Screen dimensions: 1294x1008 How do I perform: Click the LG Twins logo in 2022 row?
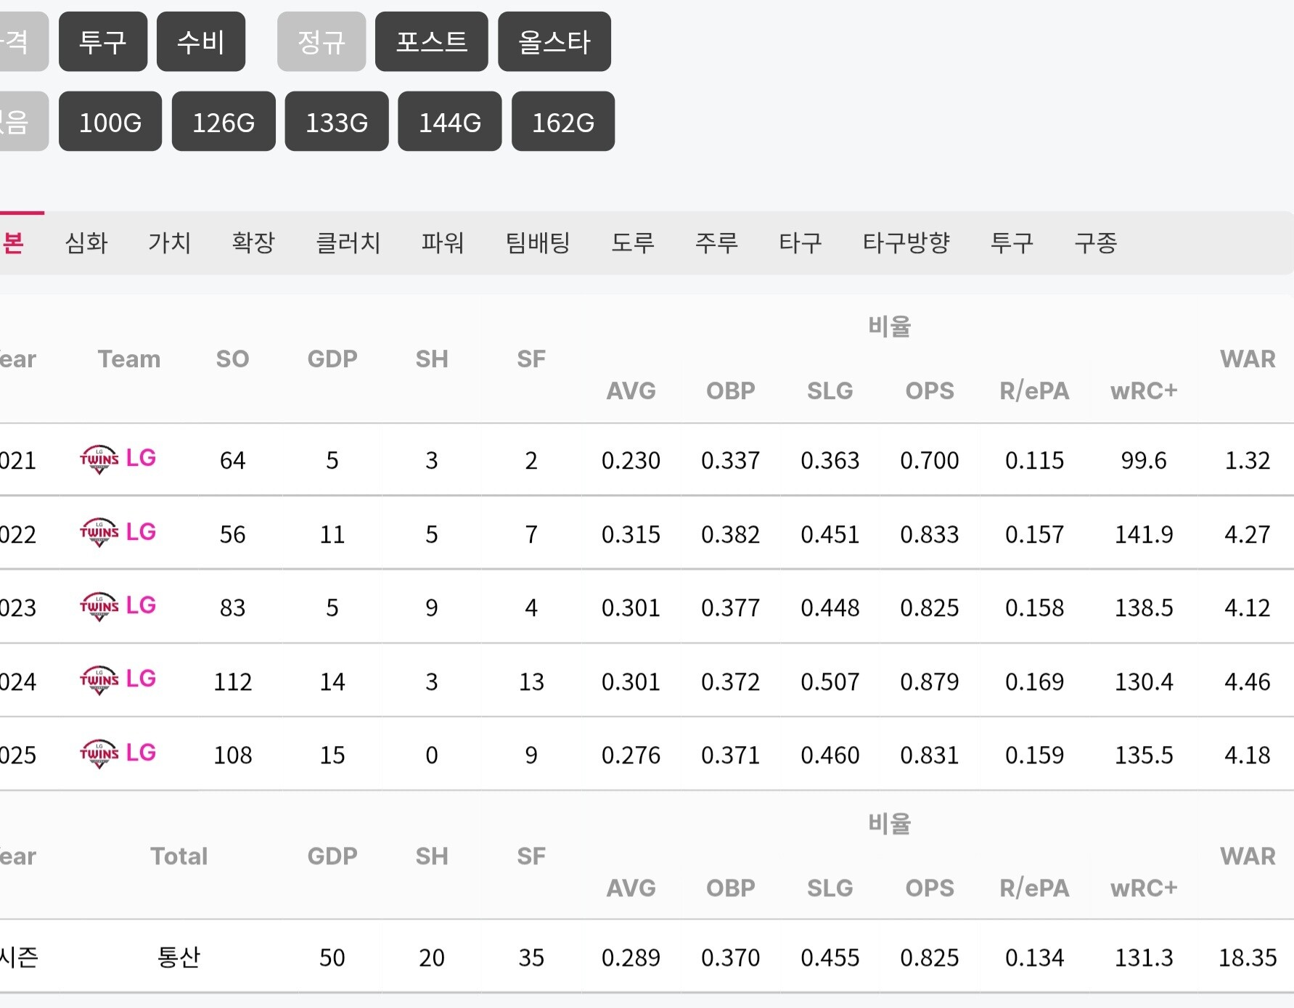click(99, 533)
